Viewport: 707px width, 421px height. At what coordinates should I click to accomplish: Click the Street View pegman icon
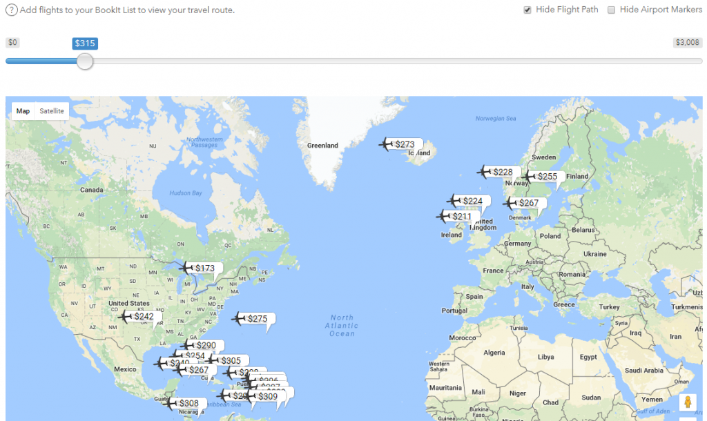click(688, 402)
